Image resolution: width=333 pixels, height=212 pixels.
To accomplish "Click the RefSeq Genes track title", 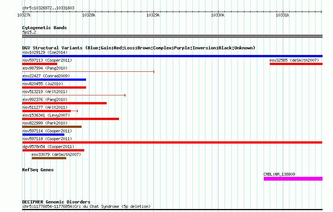I will pyautogui.click(x=38, y=170).
